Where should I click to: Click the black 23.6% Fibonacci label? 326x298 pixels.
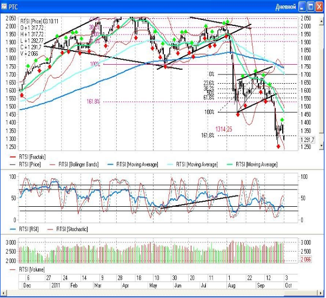point(209,83)
